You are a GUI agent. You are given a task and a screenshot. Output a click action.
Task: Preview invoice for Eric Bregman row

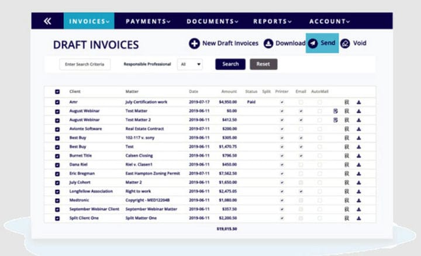(x=347, y=174)
